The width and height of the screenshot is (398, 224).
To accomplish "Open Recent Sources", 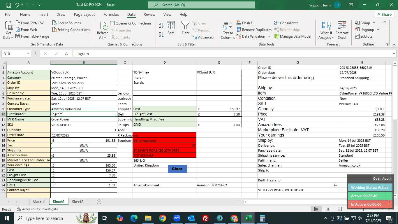I will (x=66, y=23).
